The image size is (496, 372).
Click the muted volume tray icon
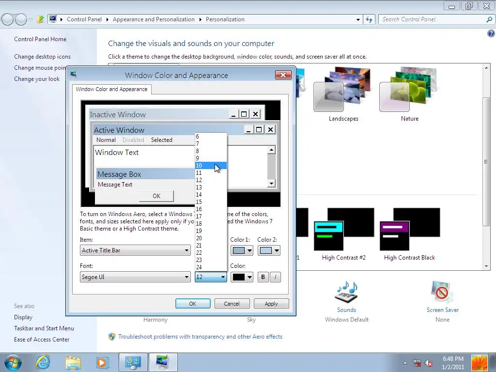tap(429, 363)
